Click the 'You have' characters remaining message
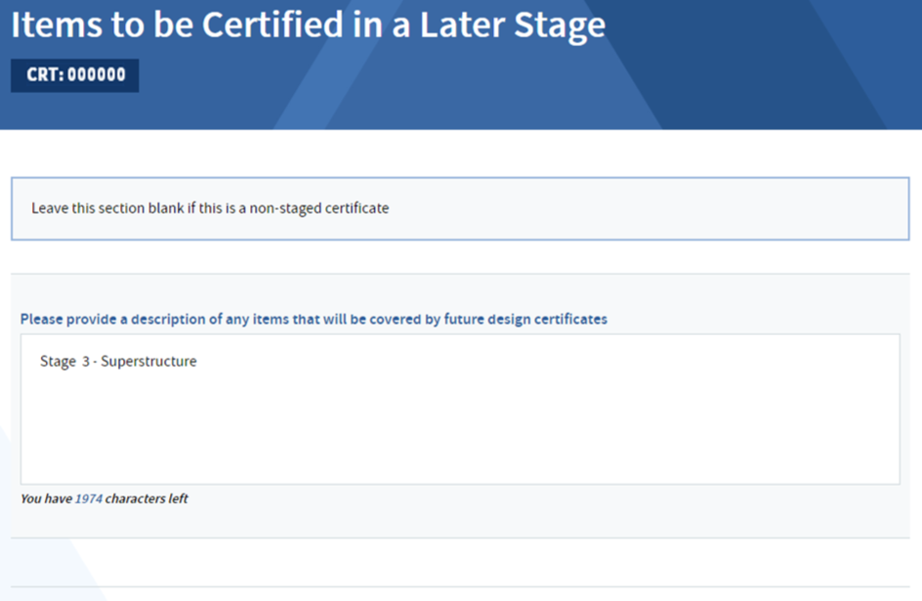922x601 pixels. coord(105,498)
